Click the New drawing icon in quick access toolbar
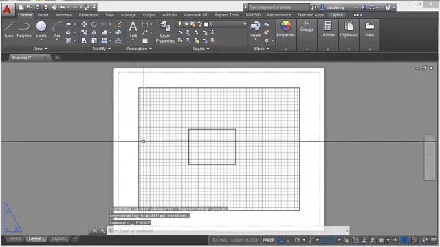Screen dimensions: 440x247 click(21, 8)
